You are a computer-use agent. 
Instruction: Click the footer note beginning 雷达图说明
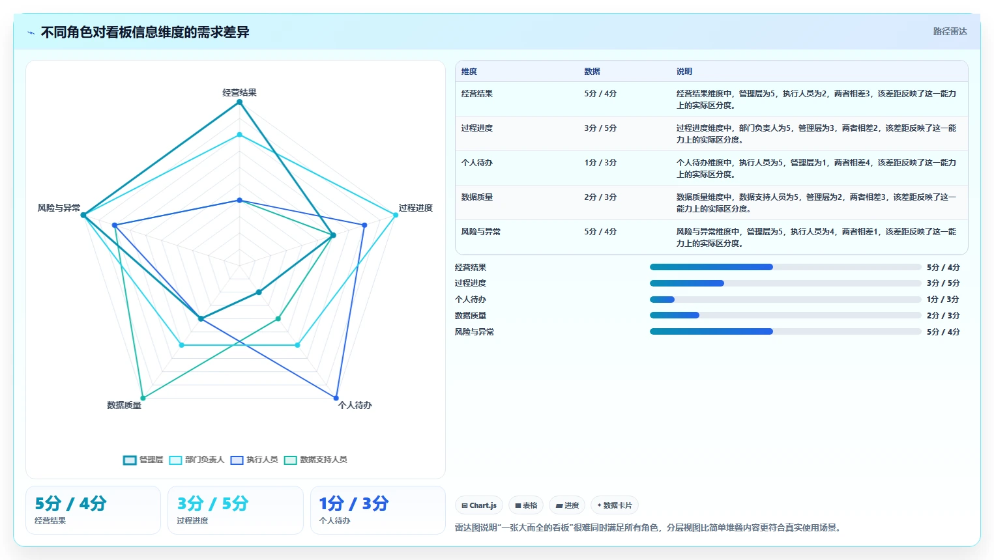649,527
